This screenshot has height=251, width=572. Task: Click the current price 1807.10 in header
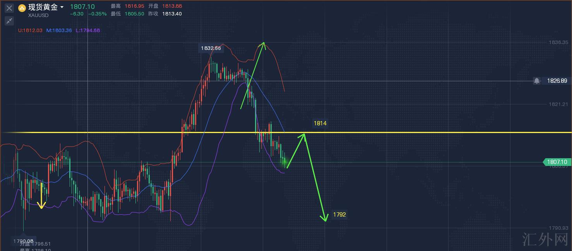pos(82,7)
